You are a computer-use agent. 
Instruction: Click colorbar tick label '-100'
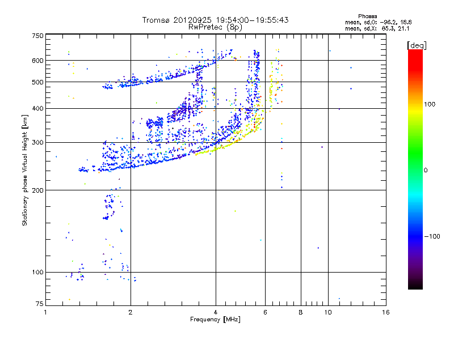coord(432,236)
